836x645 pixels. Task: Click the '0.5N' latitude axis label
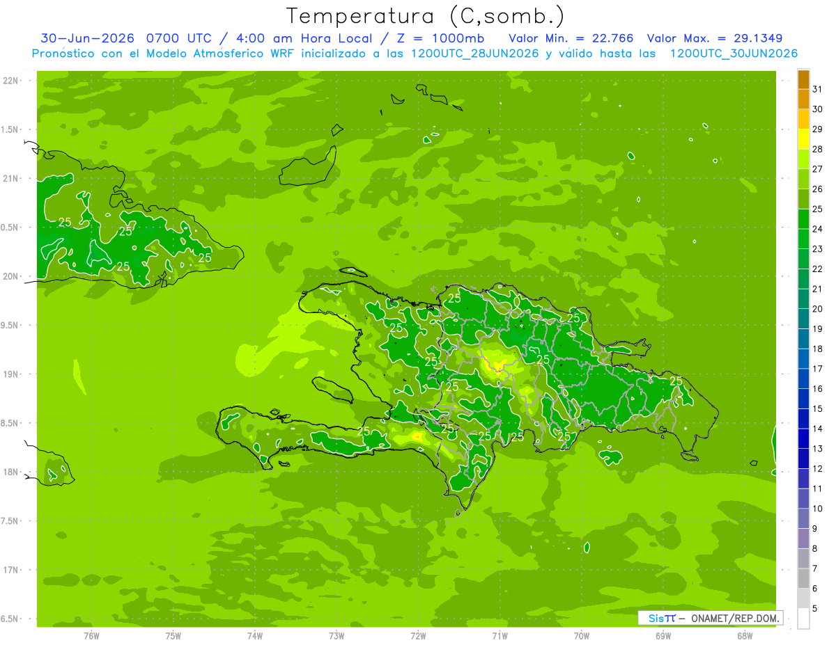(10, 228)
